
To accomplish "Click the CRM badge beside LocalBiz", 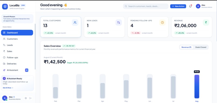I will click(23, 5).
